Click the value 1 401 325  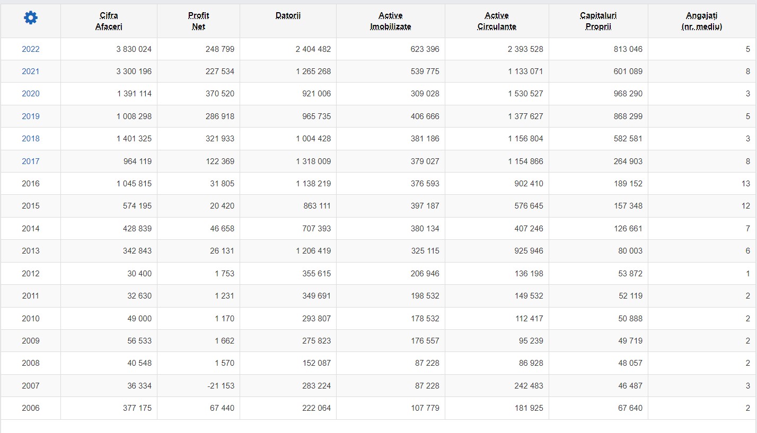[x=134, y=139]
